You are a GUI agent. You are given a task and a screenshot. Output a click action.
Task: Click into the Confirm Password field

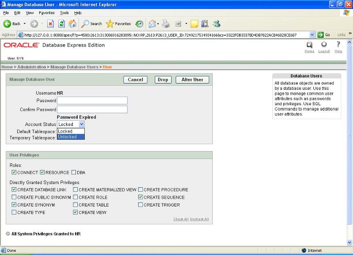click(92, 109)
